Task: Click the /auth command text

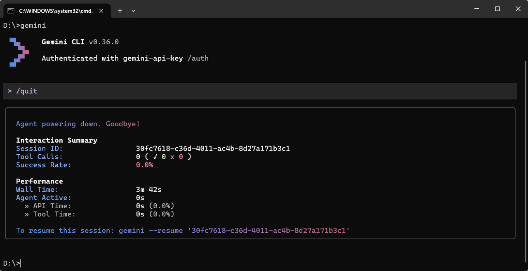Action: coord(198,59)
